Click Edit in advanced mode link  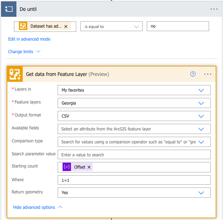click(29, 39)
